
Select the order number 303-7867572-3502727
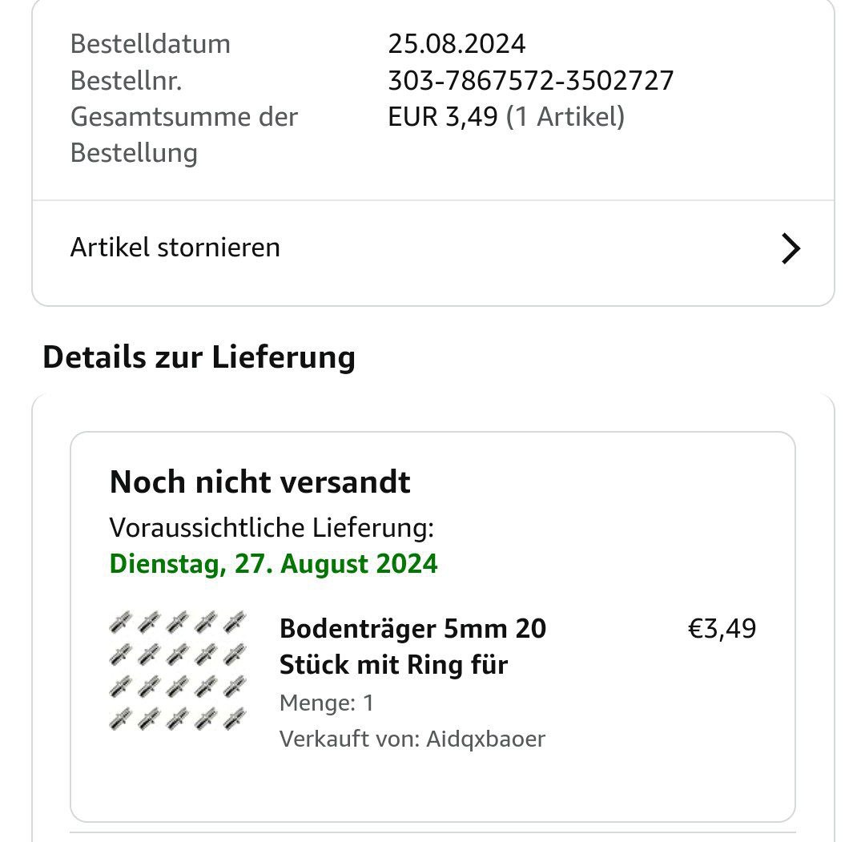(530, 80)
